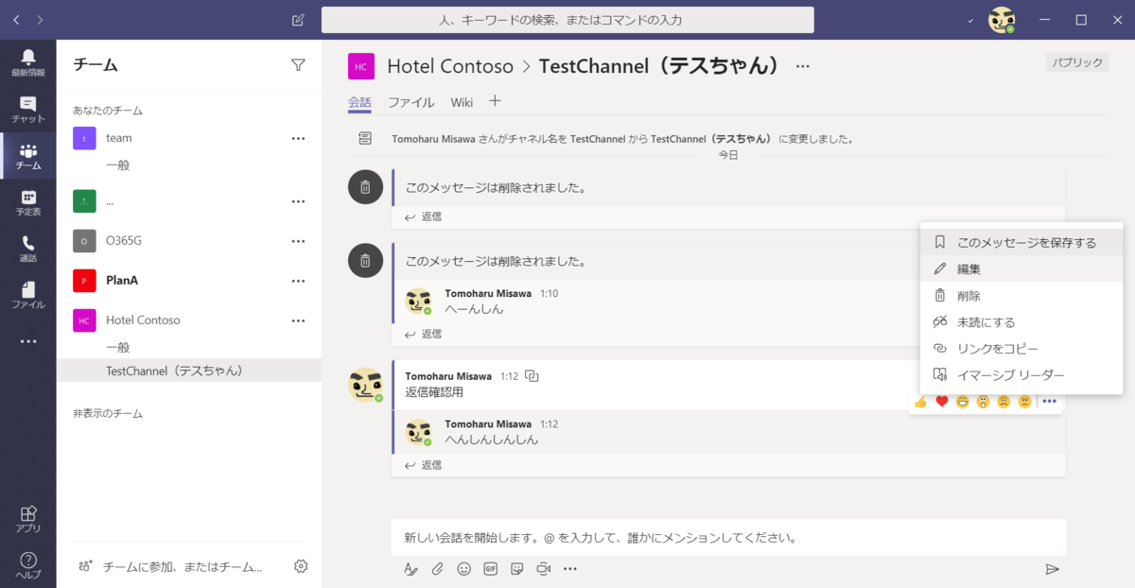1135x588 pixels.
Task: Reply under the へーんしん message
Action: pos(423,334)
